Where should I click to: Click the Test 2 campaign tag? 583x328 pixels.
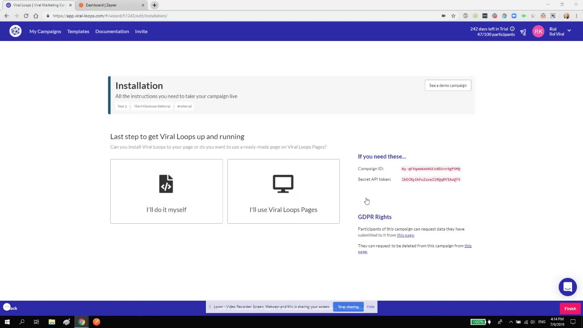point(122,106)
